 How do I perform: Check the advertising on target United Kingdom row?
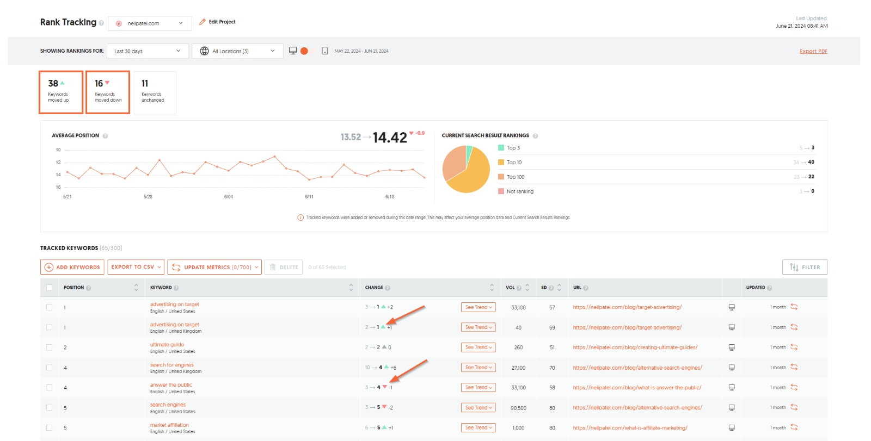tap(50, 327)
